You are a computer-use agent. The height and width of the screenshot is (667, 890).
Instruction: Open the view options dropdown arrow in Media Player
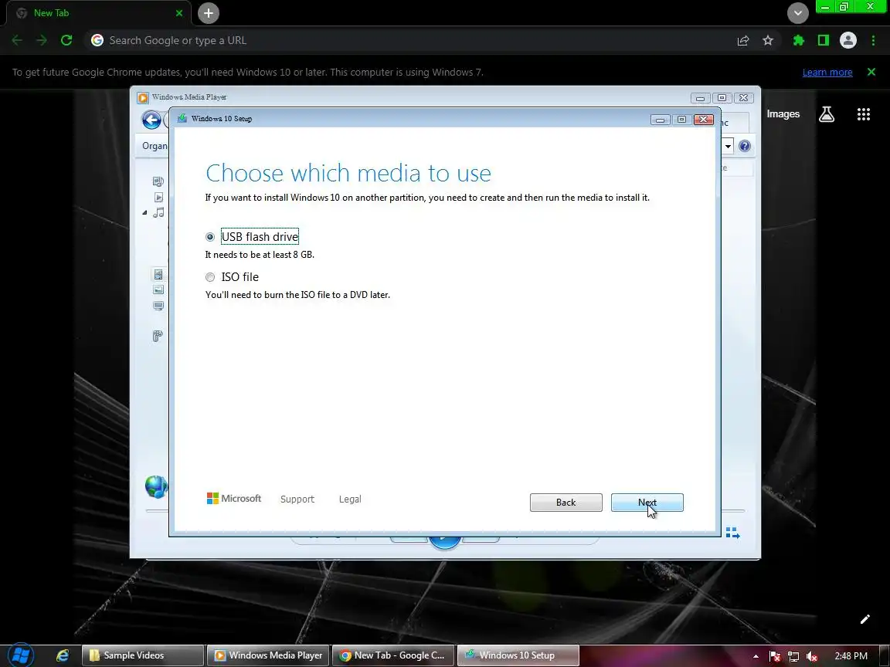pos(728,147)
